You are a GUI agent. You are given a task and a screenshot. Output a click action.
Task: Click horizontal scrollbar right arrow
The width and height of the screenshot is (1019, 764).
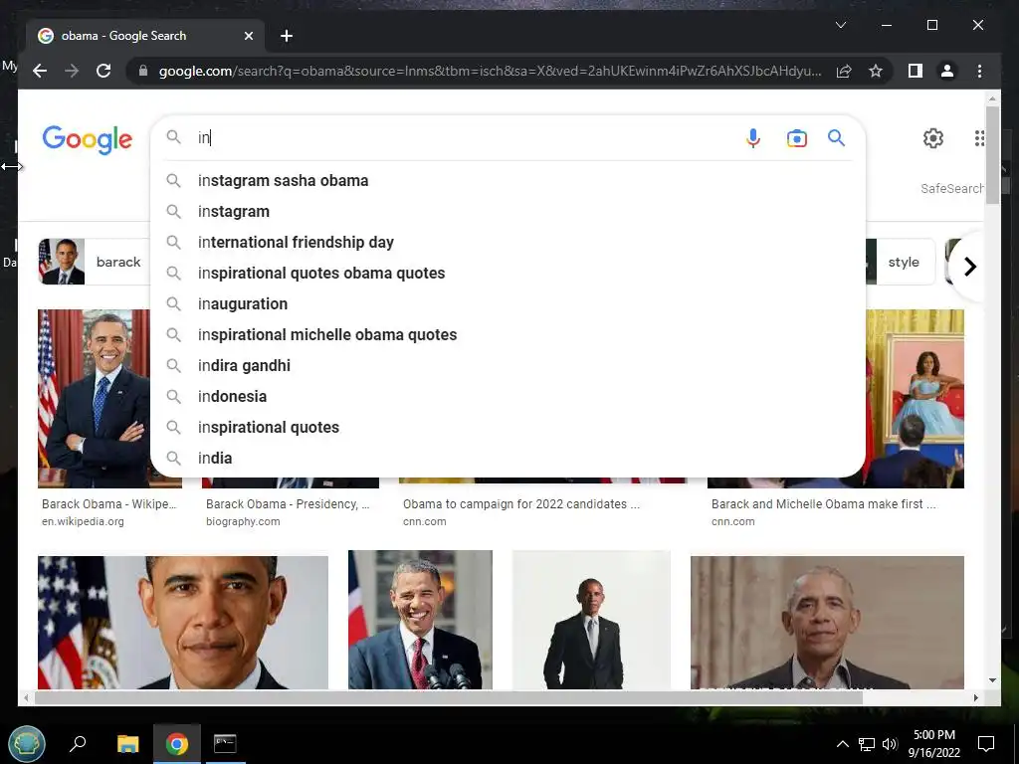(975, 697)
